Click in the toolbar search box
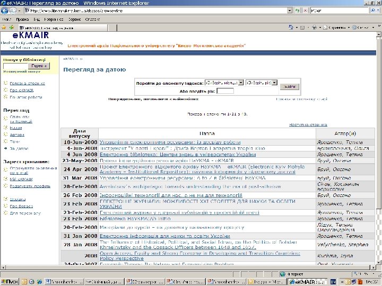 pyautogui.click(x=339, y=11)
